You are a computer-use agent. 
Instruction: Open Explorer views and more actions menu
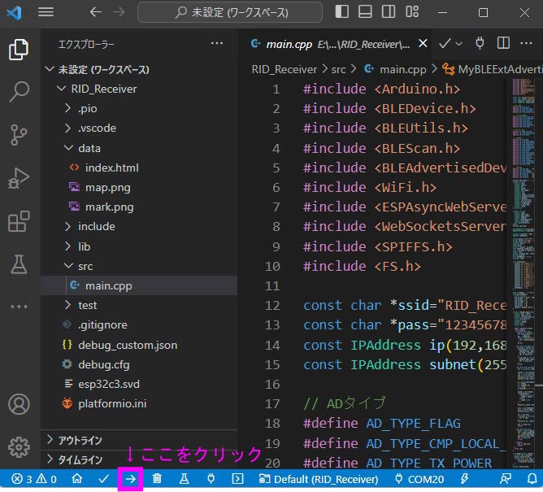click(x=217, y=43)
